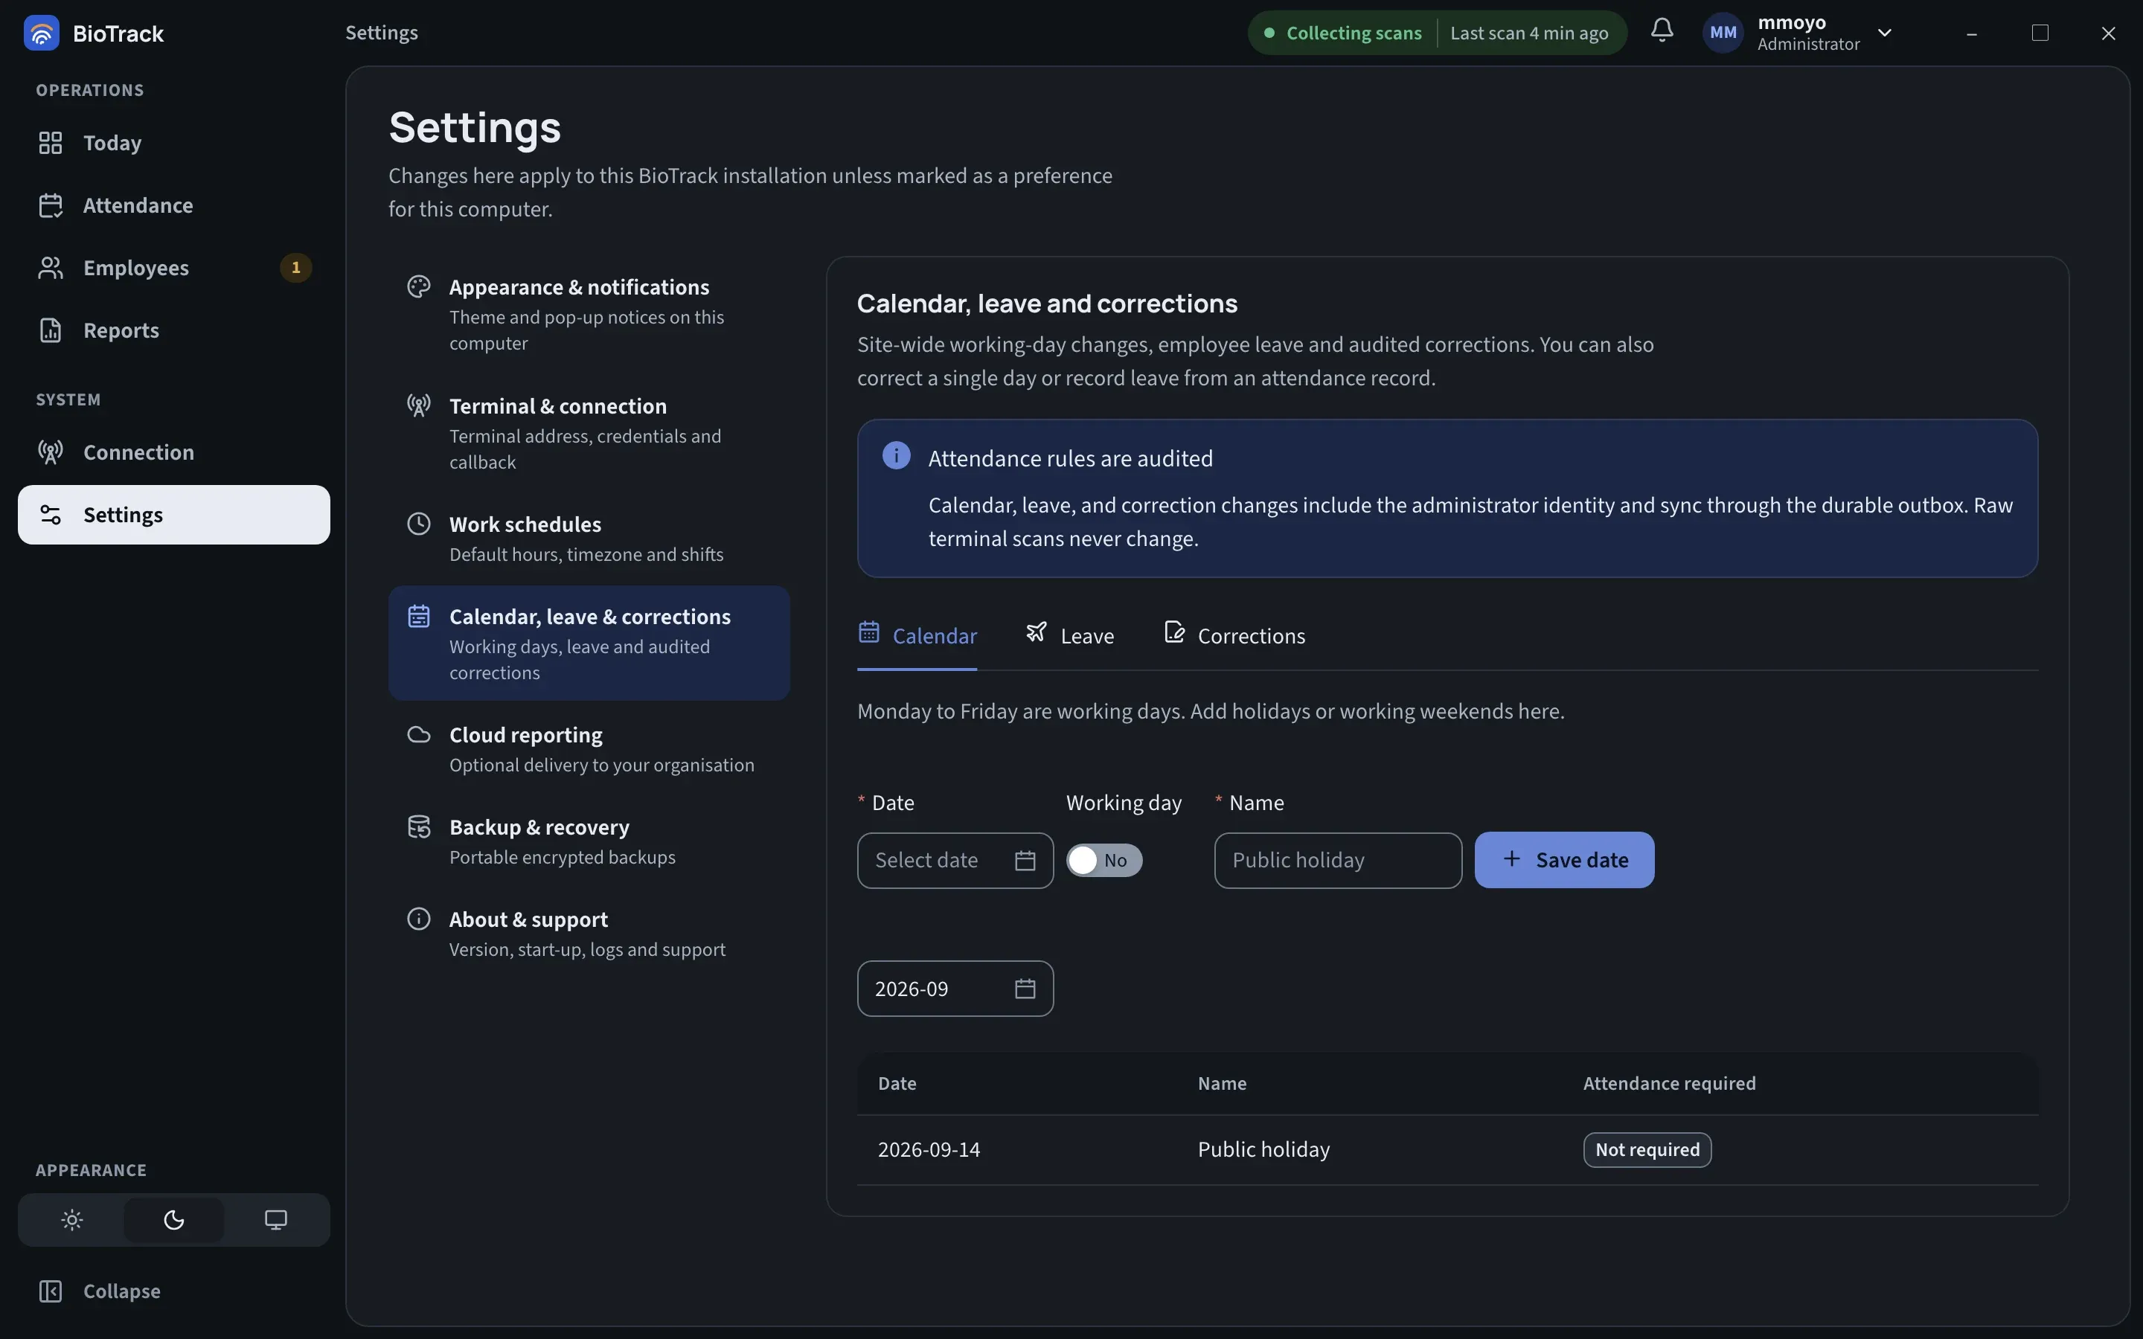
Task: Click the calendar icon in Select date
Action: [1025, 860]
